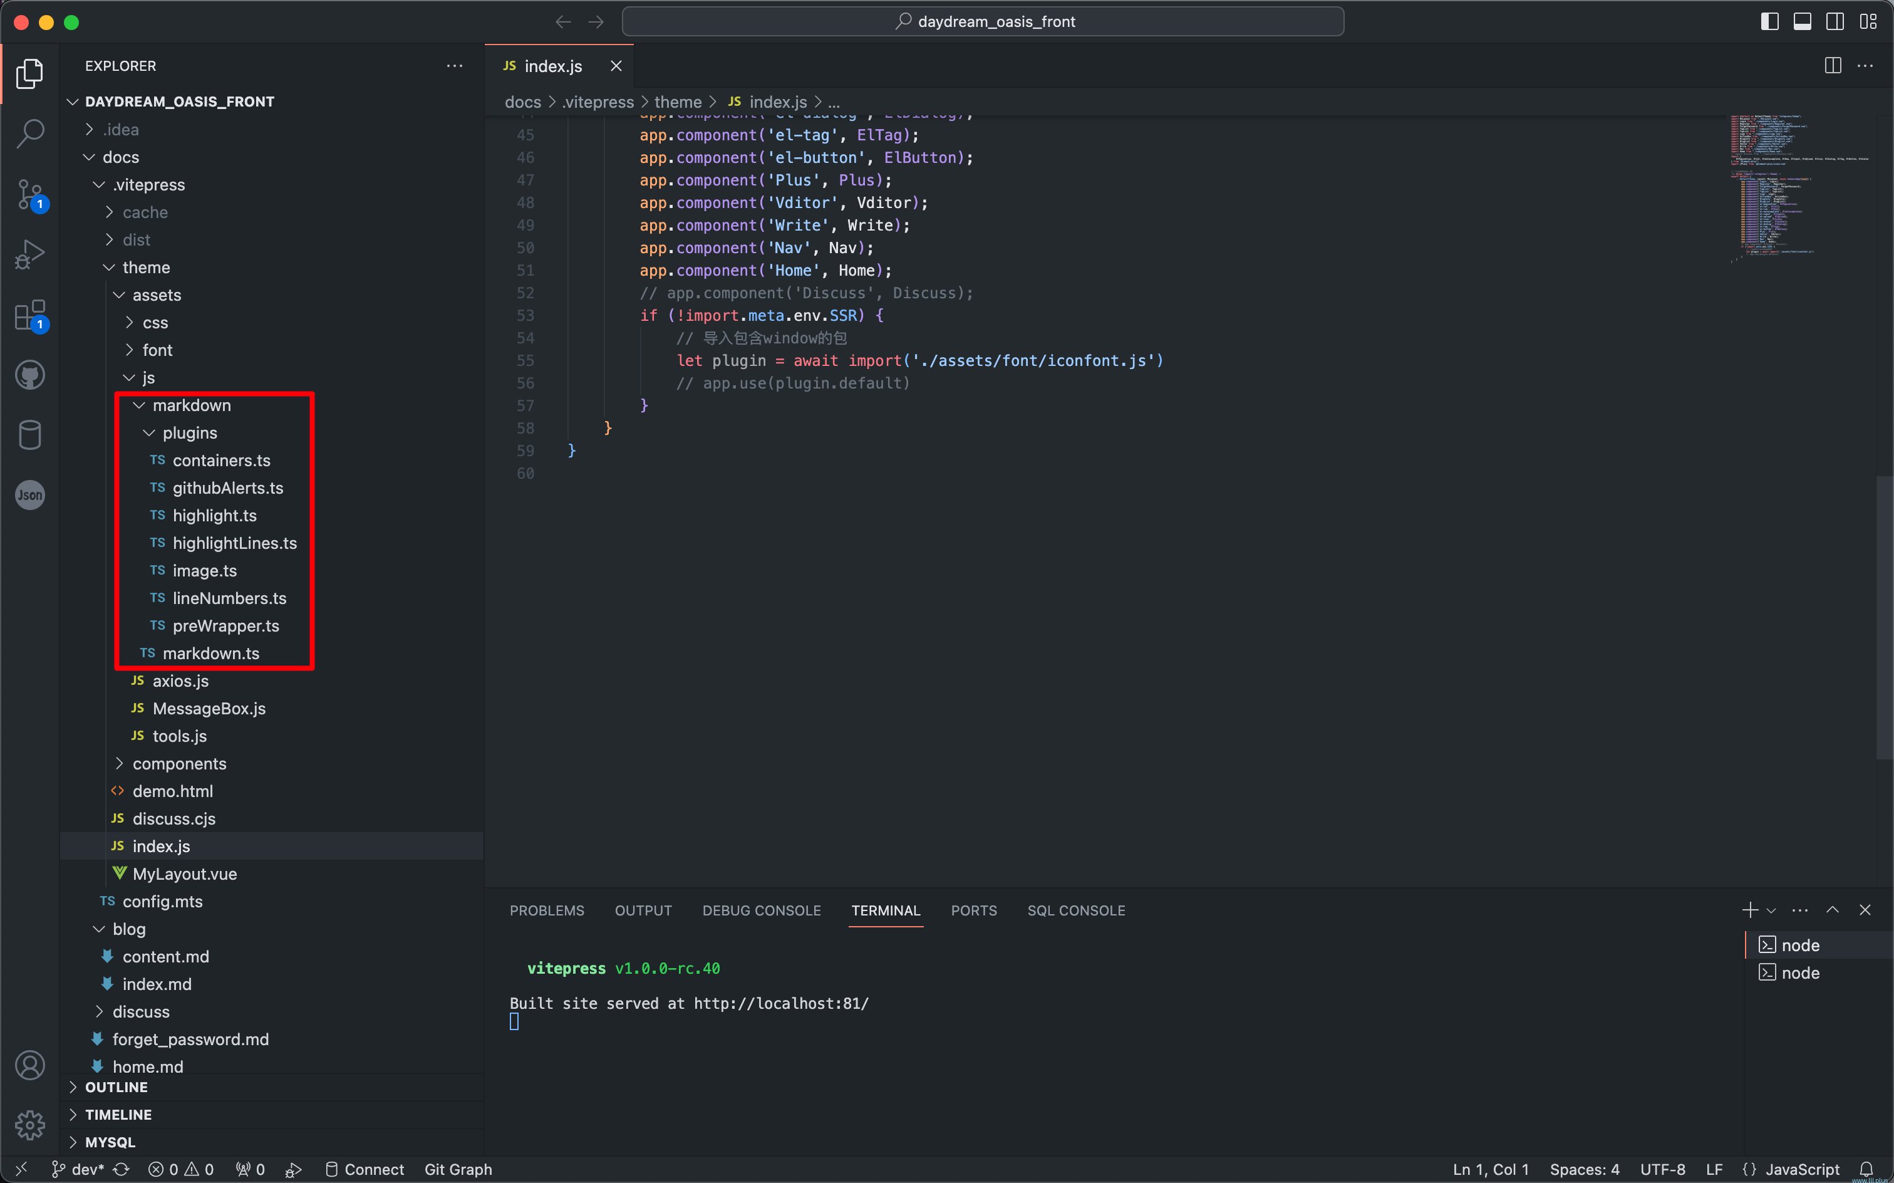Open the Source Control view icon

(x=29, y=194)
